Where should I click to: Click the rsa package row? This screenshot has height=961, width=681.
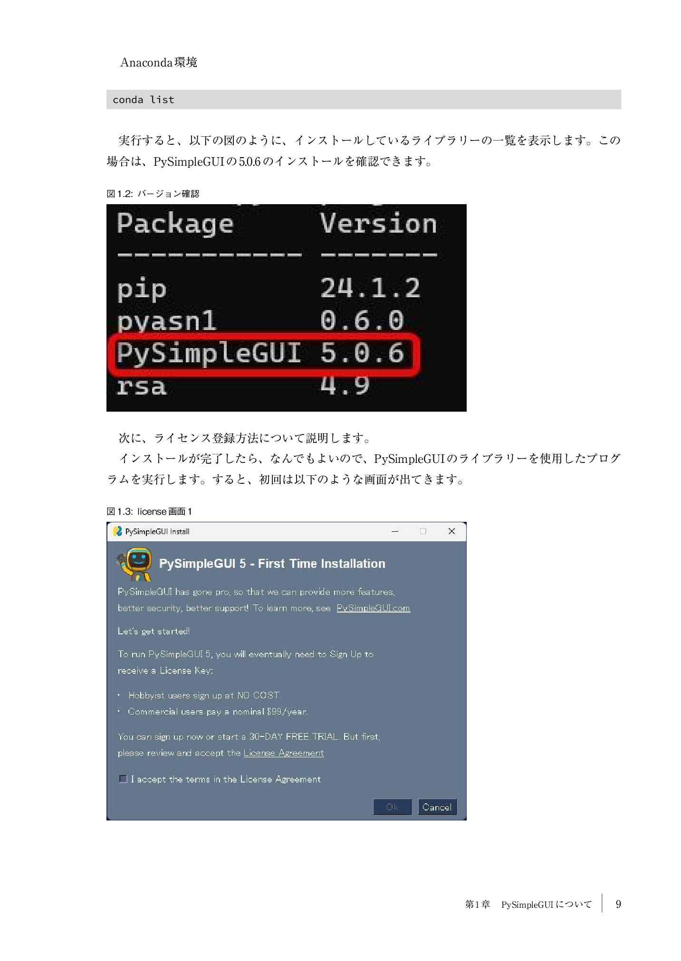point(243,386)
